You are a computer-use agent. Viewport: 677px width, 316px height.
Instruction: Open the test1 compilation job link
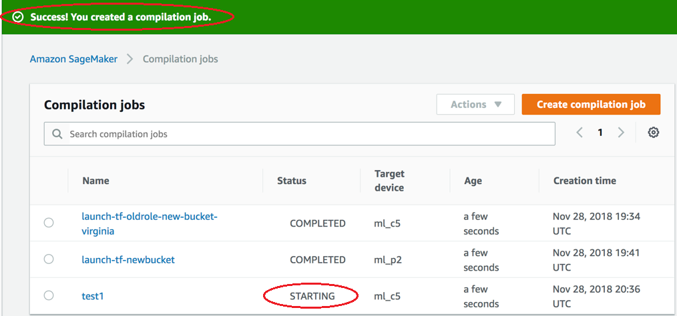[x=93, y=296]
